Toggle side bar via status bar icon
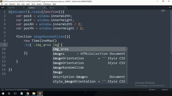The height and width of the screenshot is (96, 172). coord(2,90)
